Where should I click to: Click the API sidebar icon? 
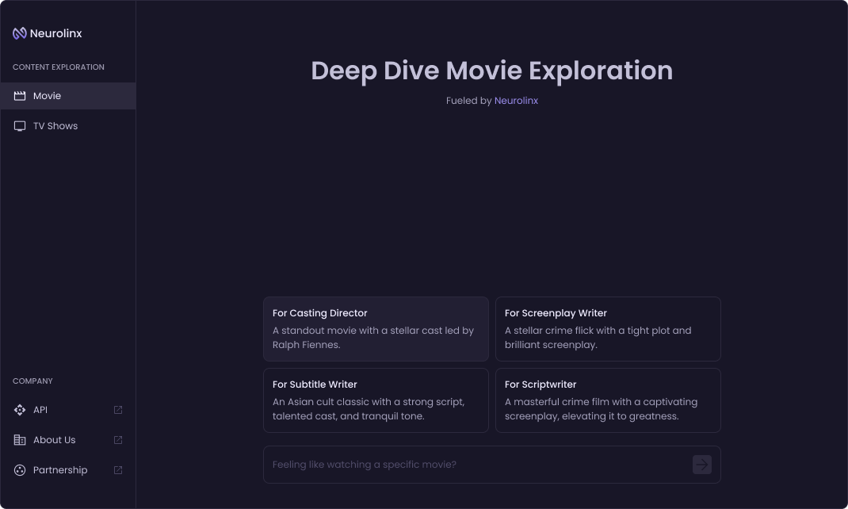[x=20, y=410]
